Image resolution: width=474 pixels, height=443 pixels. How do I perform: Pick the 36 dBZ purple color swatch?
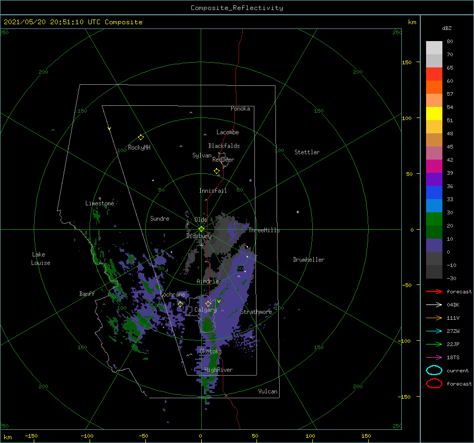tap(434, 179)
